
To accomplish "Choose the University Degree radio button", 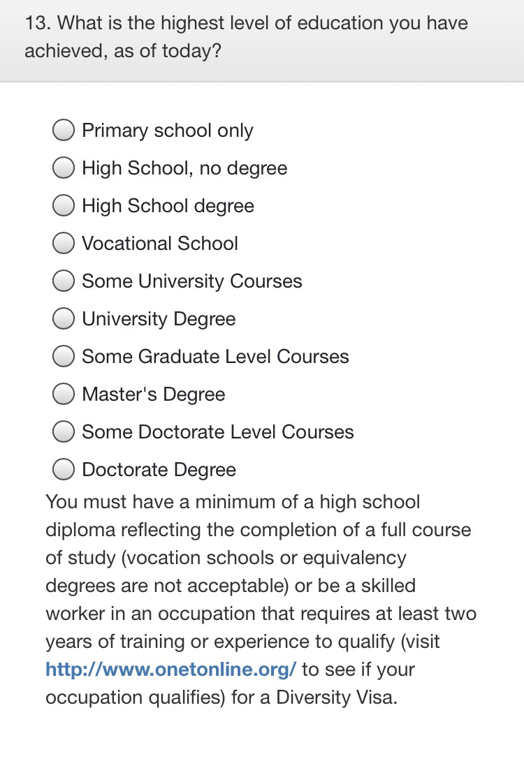I will pos(64,319).
